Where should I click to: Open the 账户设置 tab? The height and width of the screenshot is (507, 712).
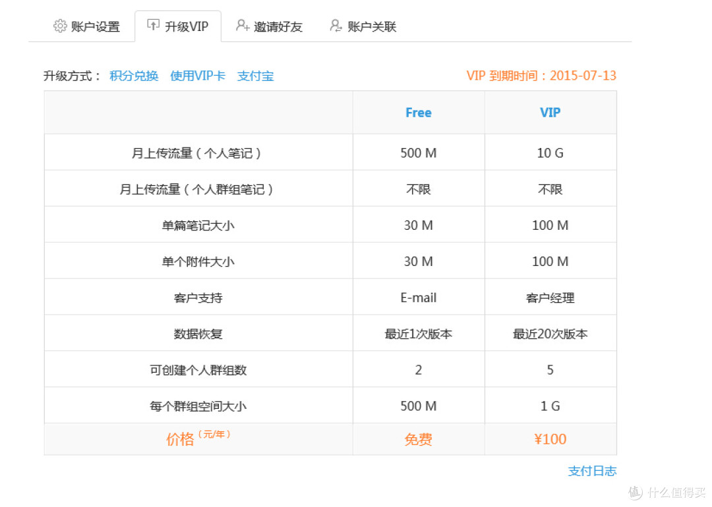tap(87, 26)
